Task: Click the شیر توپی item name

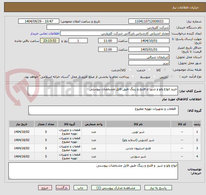Action: tap(138, 132)
